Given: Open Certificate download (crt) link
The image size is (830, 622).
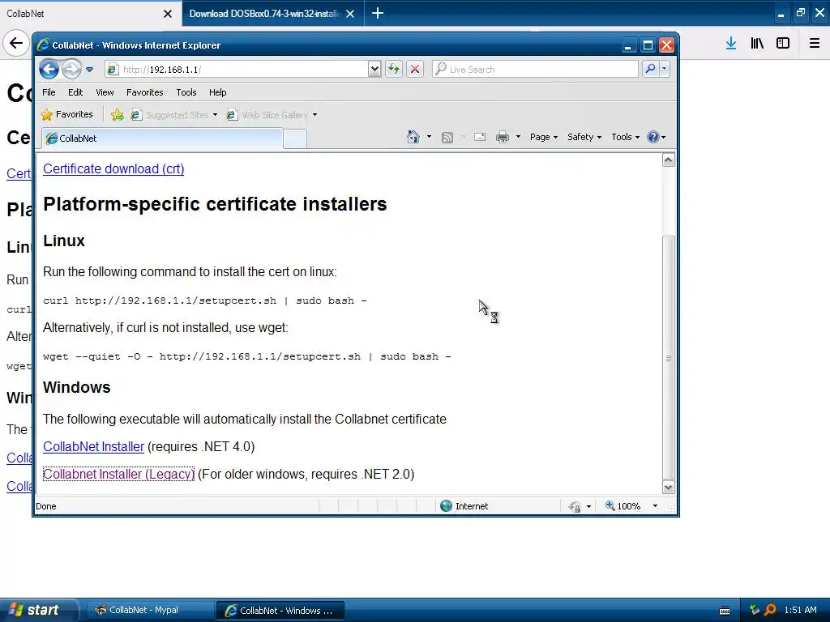Looking at the screenshot, I should (113, 168).
